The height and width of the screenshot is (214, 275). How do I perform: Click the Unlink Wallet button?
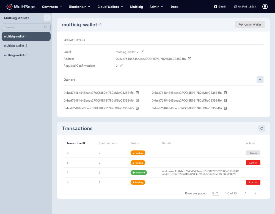[x=250, y=25]
